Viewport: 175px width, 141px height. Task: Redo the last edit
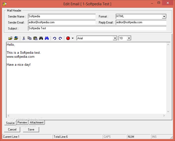60,38
